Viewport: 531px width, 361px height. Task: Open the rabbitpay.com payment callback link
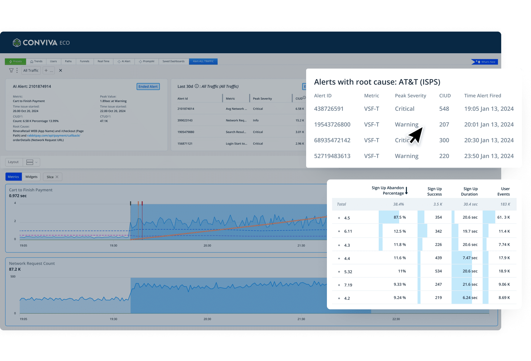[x=54, y=136]
